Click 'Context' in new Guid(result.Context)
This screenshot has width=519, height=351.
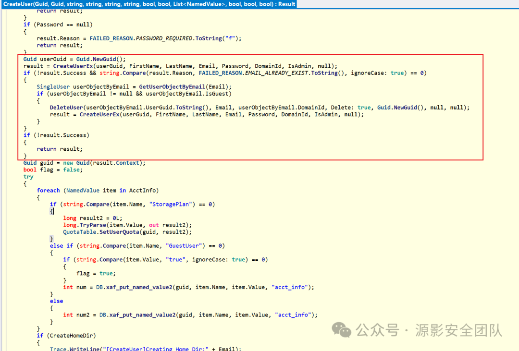[127, 163]
